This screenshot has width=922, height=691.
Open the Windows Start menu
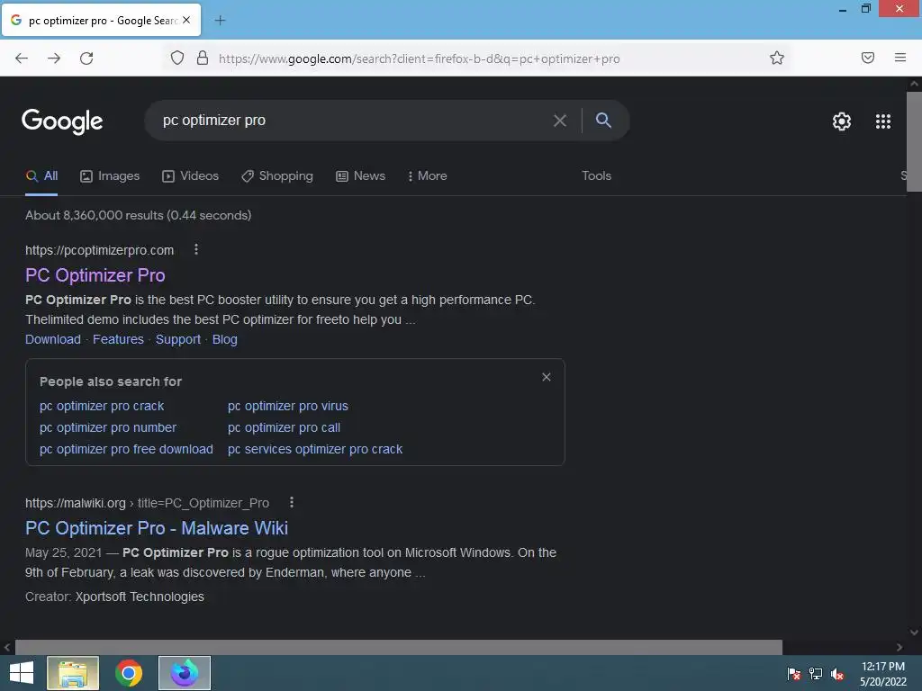coord(22,673)
